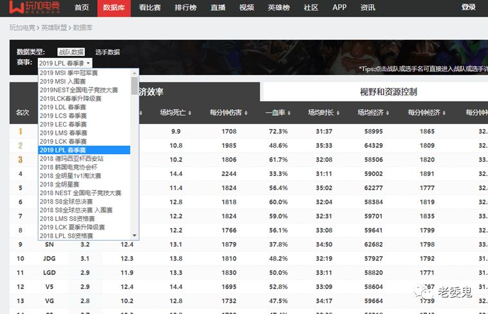Choose 2018 韩国电竞协会杯 option
This screenshot has height=314, width=488.
coord(84,167)
